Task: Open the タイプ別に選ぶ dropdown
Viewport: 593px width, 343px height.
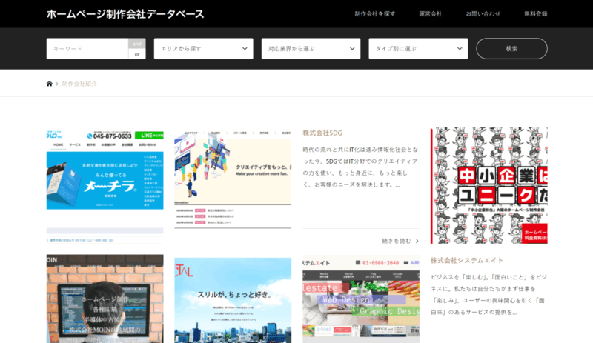Action: point(418,49)
